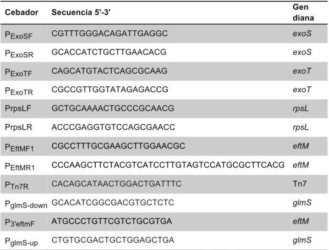The height and width of the screenshot is (250, 329).
Task: Select sequence CGCCGTTGGTATAGAGACCG
Action: click(x=109, y=90)
